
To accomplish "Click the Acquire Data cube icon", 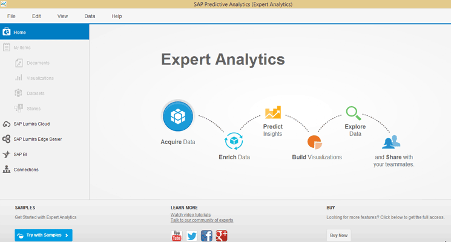I will [178, 116].
